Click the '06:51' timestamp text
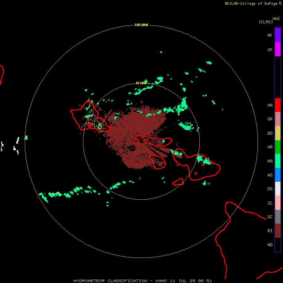Viewport: 283px width, 283px height. pyautogui.click(x=205, y=281)
